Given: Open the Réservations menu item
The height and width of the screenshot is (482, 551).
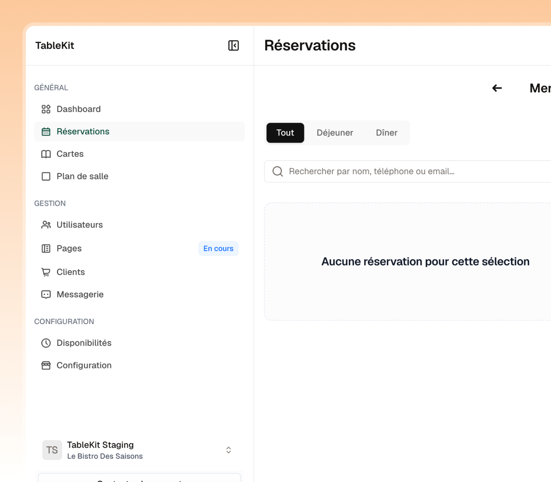Looking at the screenshot, I should pos(139,132).
